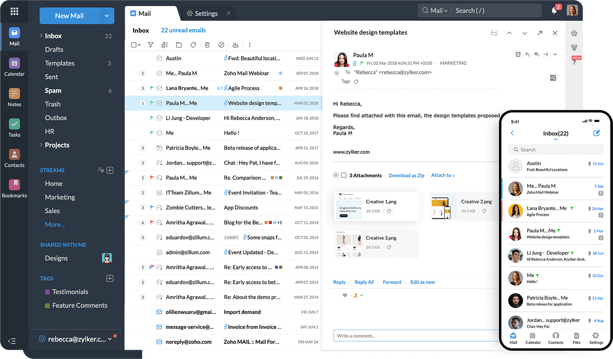
Task: Select the archive icon in the mail toolbar
Action: 236,44
